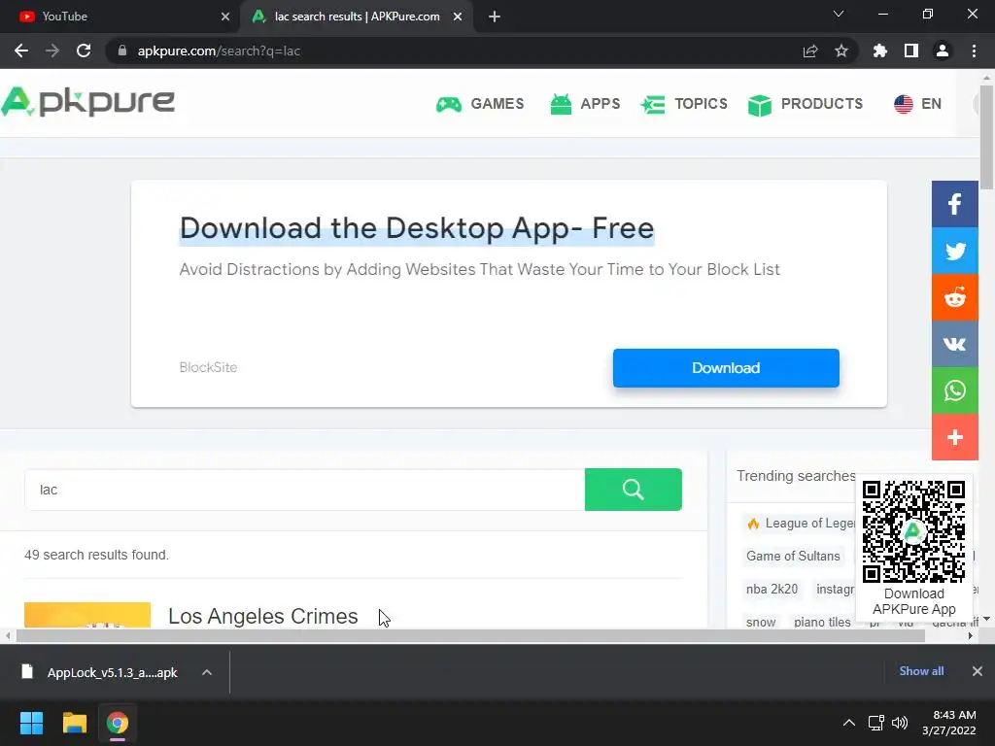
Task: Click the horizontal page scrollbar
Action: click(469, 635)
